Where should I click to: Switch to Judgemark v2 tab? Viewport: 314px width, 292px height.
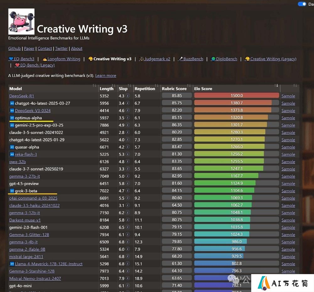coord(154,59)
